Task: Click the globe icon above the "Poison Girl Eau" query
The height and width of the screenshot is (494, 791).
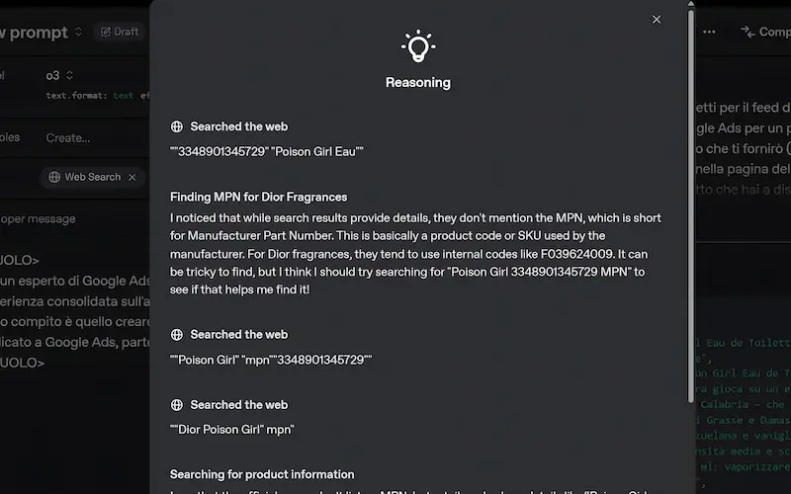Action: pyautogui.click(x=177, y=126)
